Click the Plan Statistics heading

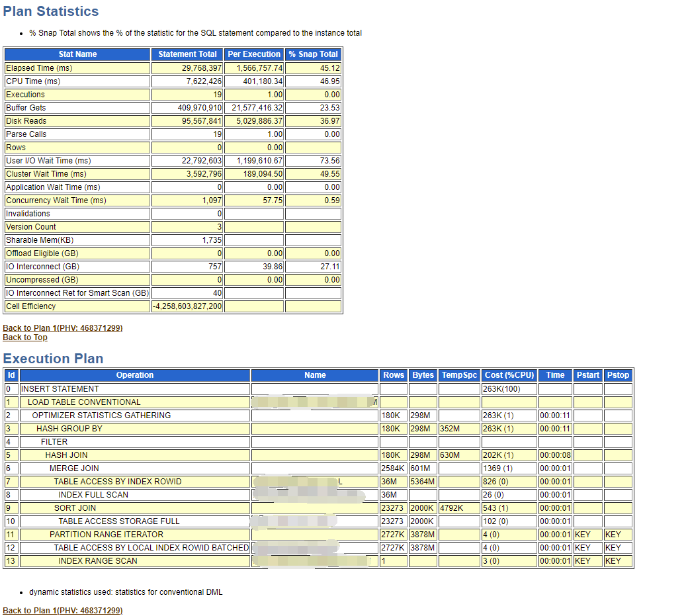click(51, 11)
